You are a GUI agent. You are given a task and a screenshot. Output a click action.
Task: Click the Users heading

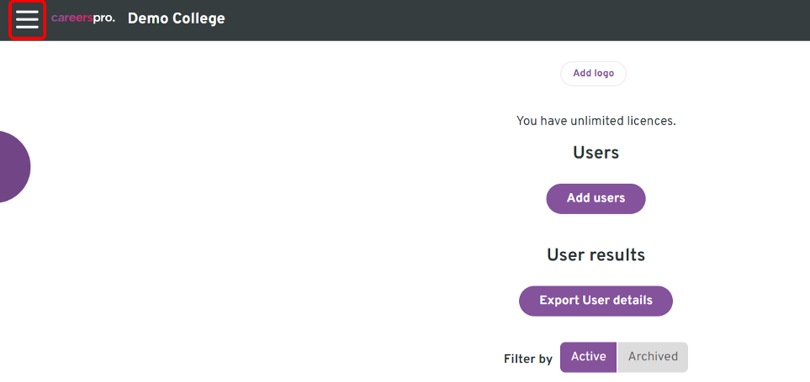point(596,153)
